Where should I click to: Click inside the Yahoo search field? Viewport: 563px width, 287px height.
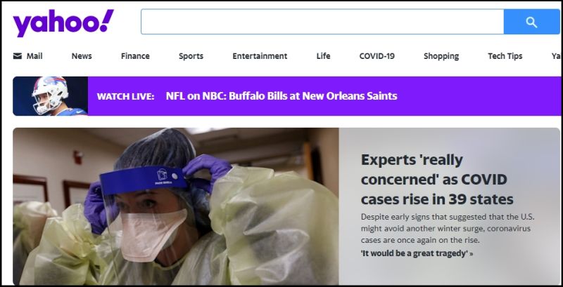point(322,22)
